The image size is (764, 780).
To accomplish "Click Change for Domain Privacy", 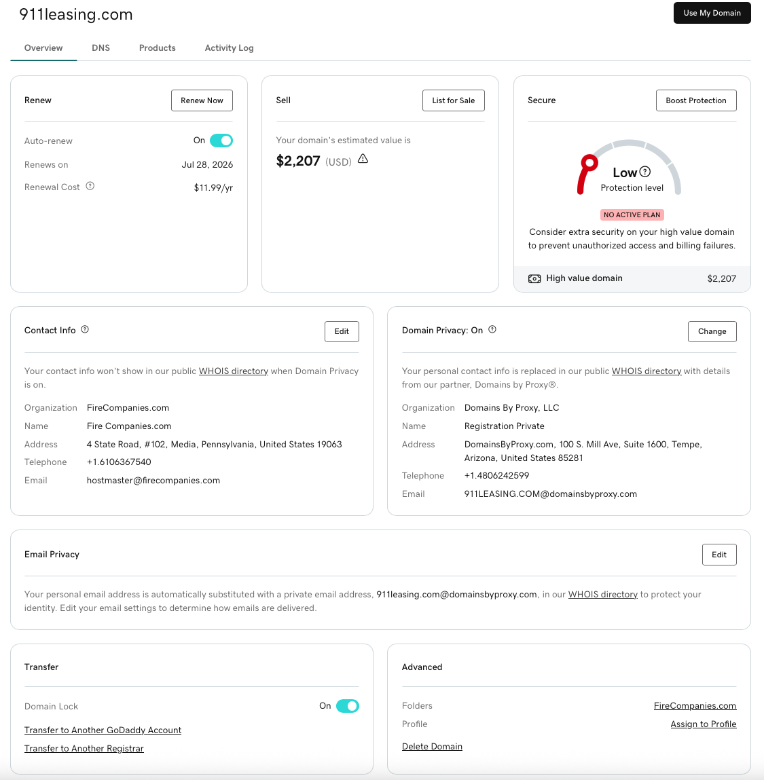I will click(712, 331).
